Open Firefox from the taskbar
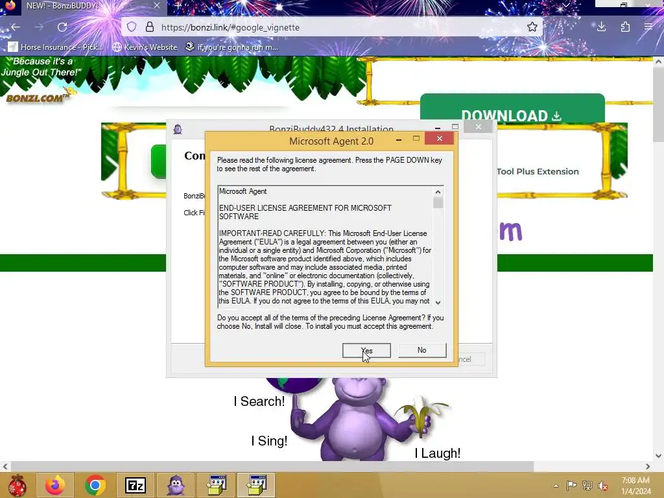This screenshot has height=498, width=664. pyautogui.click(x=55, y=485)
